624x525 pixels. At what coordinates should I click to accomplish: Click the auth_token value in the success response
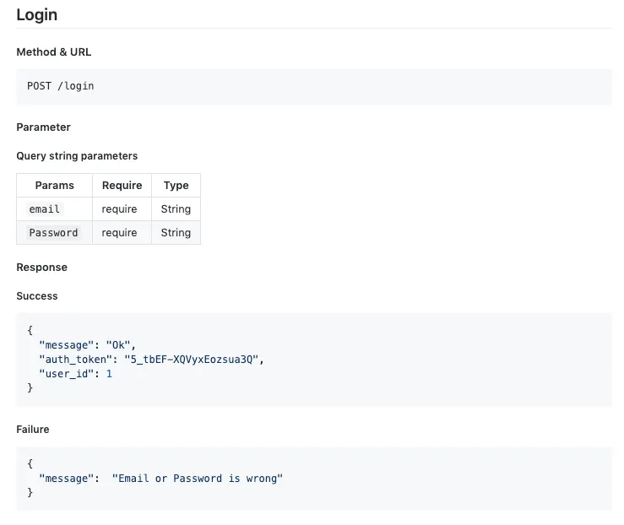194,360
